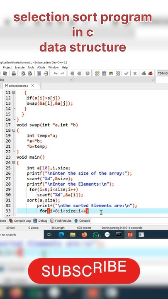Click the 'sort(a,size);' code line
This screenshot has height=299, width=168.
pyautogui.click(x=43, y=200)
